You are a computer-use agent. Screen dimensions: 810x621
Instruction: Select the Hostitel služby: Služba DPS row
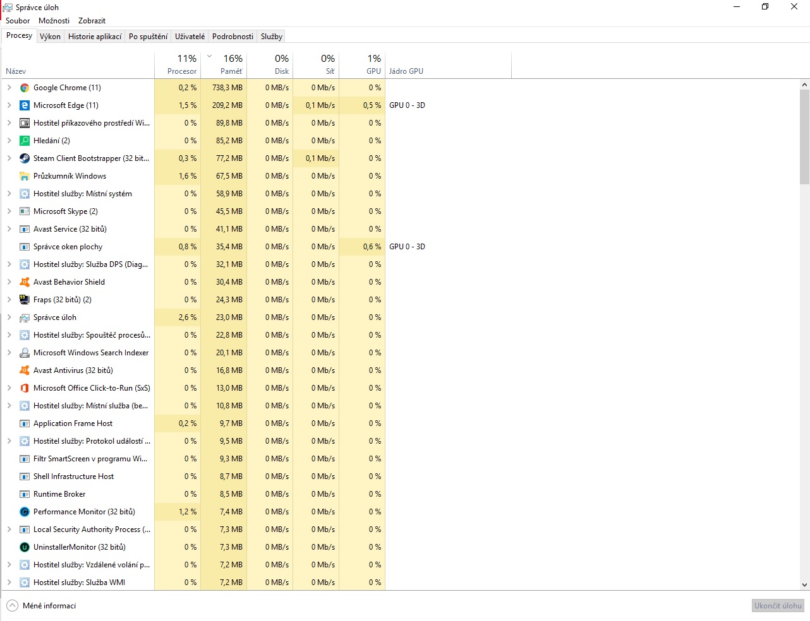coord(402,264)
